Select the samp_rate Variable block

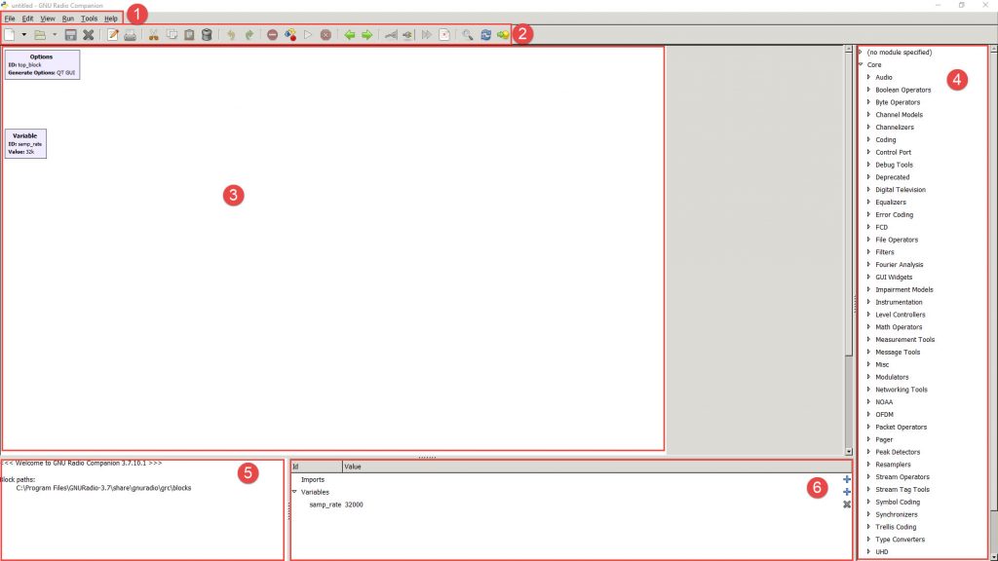[x=25, y=143]
